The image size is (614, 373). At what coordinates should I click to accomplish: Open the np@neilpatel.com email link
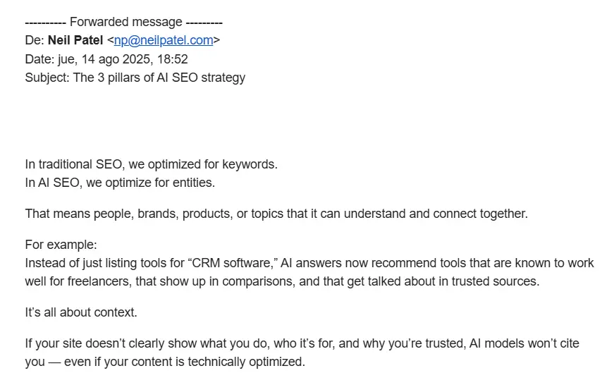(164, 40)
